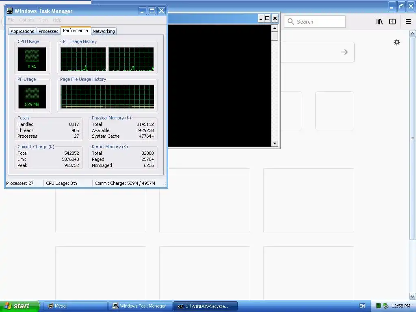Minimize the Mypal browser window
The image size is (416, 312).
pos(392,6)
